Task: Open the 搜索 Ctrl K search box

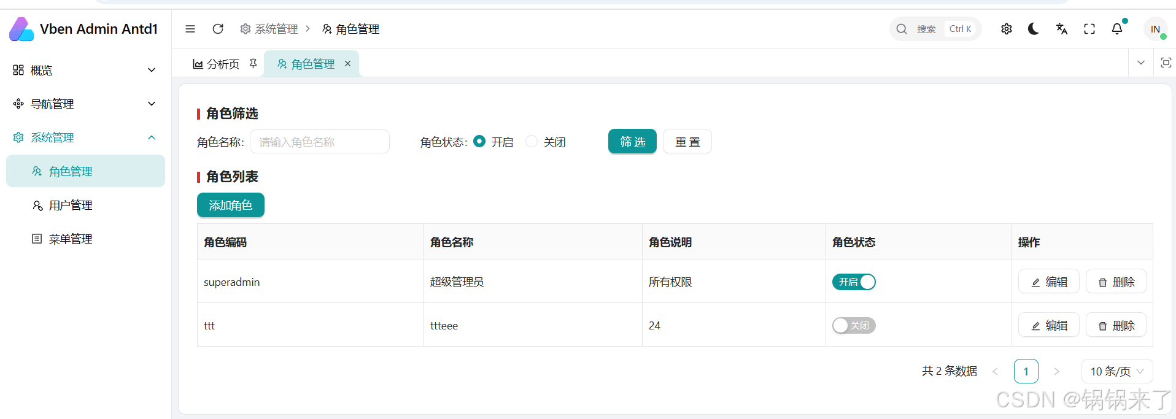Action: [935, 29]
